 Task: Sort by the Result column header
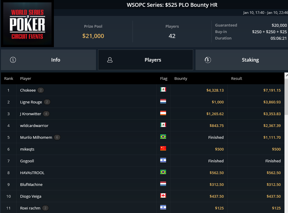coord(236,78)
